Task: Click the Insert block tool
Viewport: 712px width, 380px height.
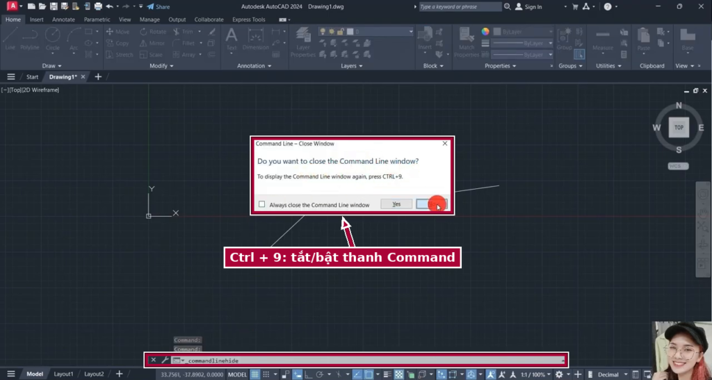Action: click(x=425, y=39)
